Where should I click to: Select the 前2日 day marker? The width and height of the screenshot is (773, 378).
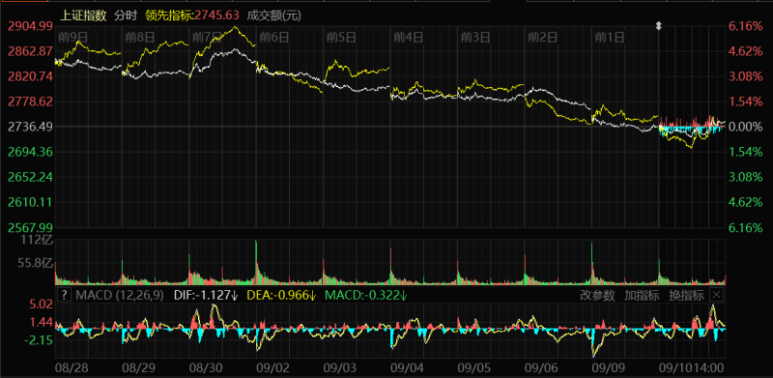(542, 37)
